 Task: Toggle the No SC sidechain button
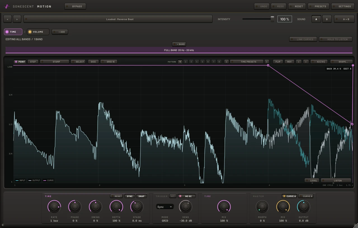point(187,196)
